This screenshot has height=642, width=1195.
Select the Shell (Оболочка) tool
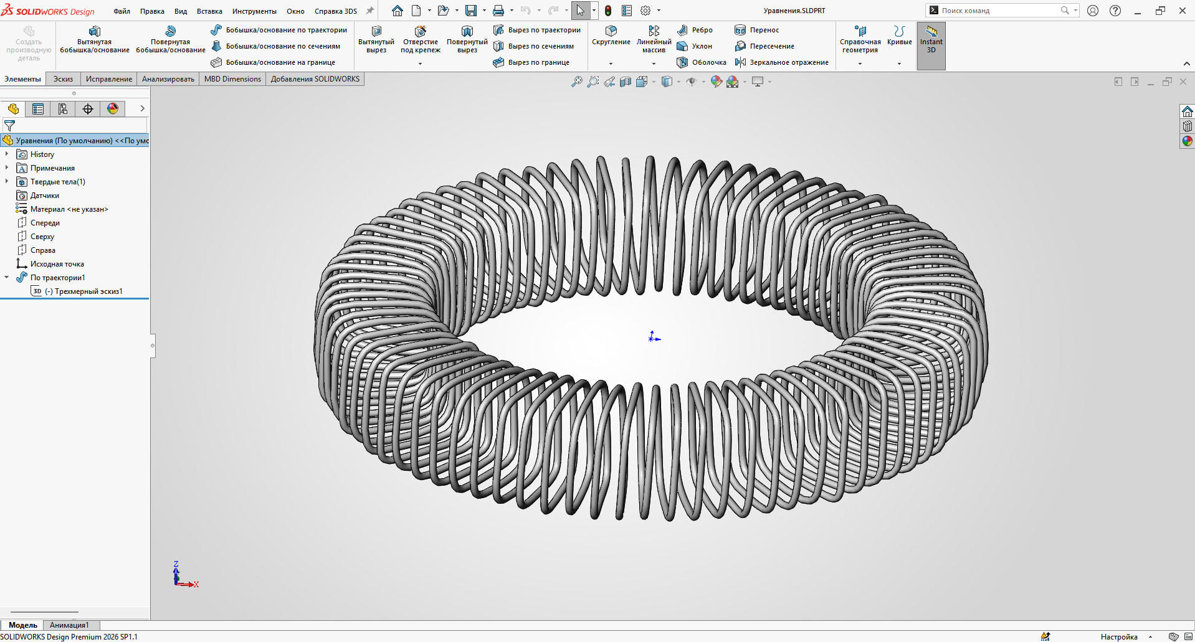[702, 62]
